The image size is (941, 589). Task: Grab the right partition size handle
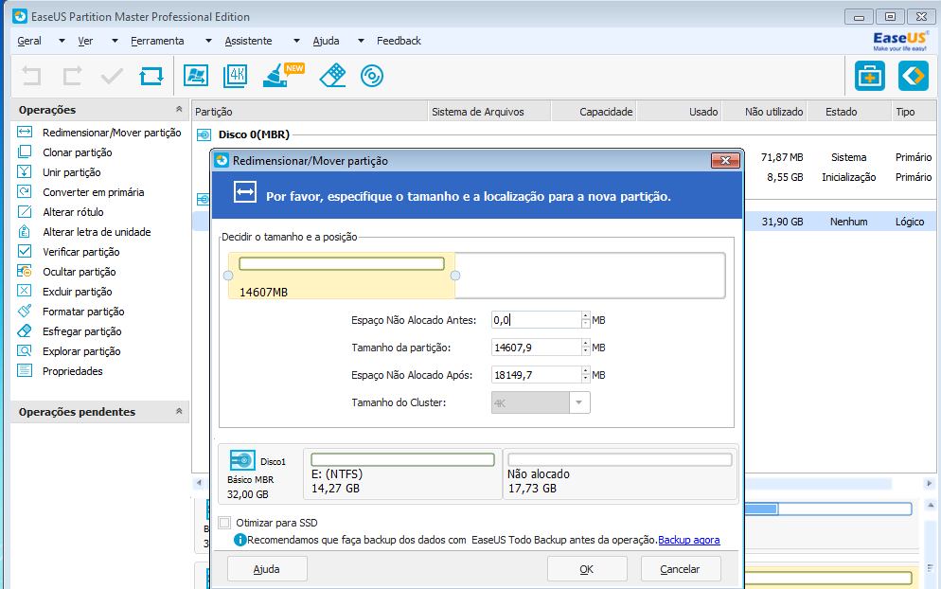pos(455,276)
